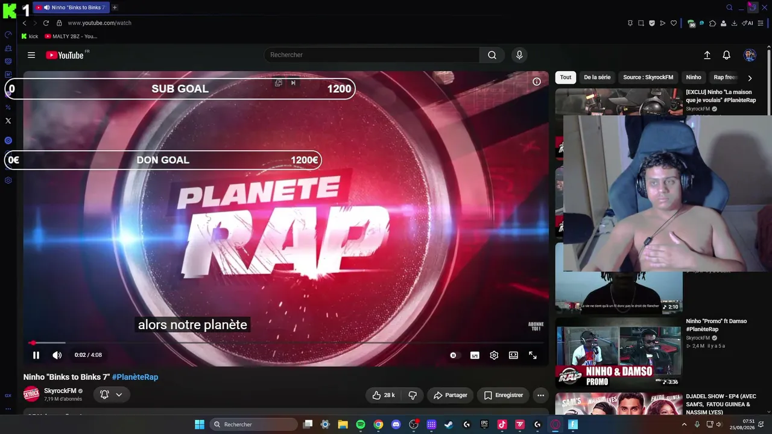
Task: Open the 'Ninho & Damso Promo' video thumbnail
Action: 619,352
